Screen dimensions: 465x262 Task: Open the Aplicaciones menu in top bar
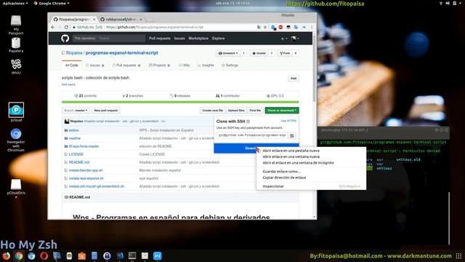click(15, 3)
